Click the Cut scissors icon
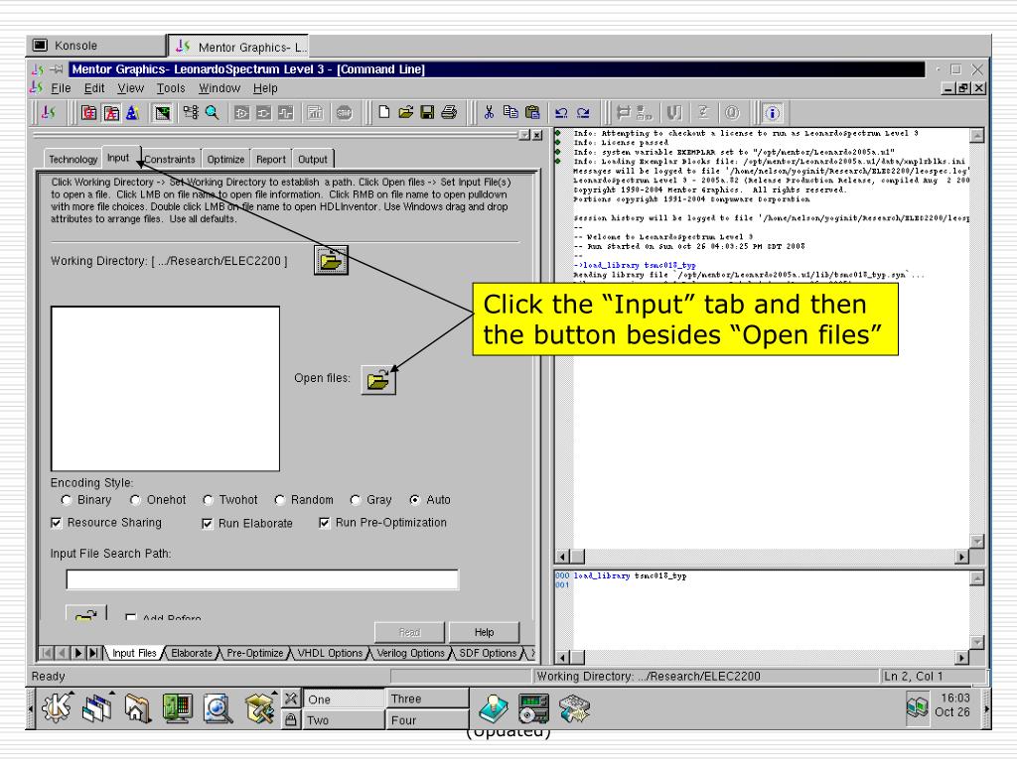 (489, 113)
